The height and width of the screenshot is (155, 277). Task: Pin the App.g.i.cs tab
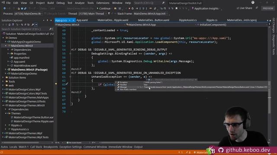(70, 20)
